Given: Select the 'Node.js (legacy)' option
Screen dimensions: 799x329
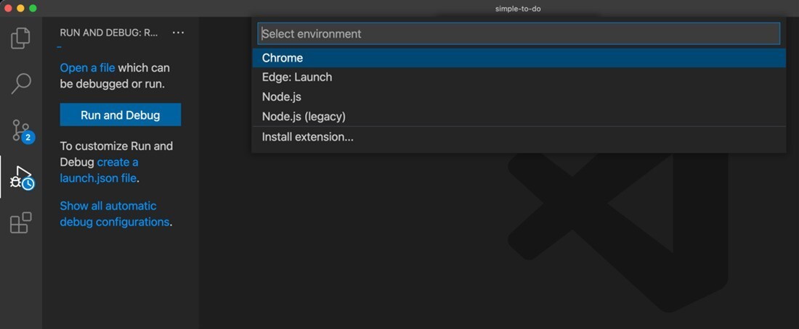Looking at the screenshot, I should 304,116.
